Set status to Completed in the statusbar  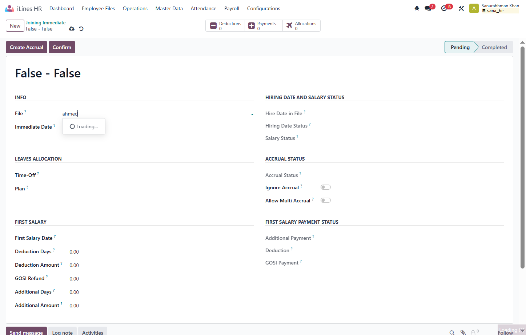tap(494, 47)
